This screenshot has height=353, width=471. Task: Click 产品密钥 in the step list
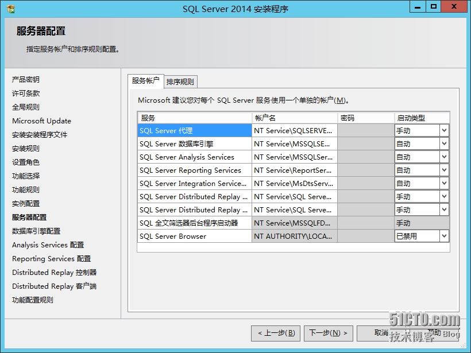tap(26, 80)
